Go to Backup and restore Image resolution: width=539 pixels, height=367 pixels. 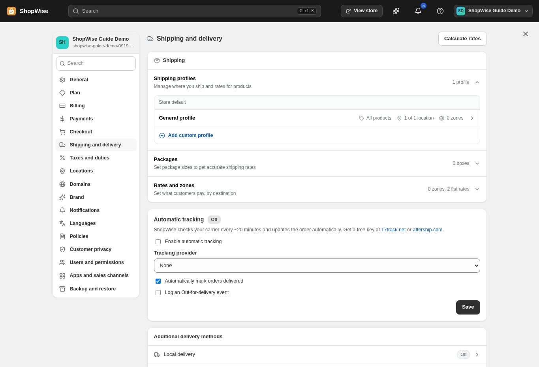[x=96, y=289]
